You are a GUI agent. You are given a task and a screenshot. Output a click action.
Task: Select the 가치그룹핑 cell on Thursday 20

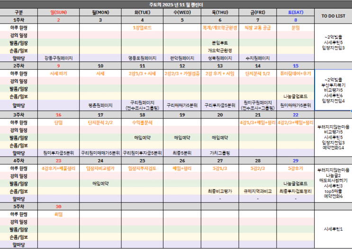(x=220, y=153)
